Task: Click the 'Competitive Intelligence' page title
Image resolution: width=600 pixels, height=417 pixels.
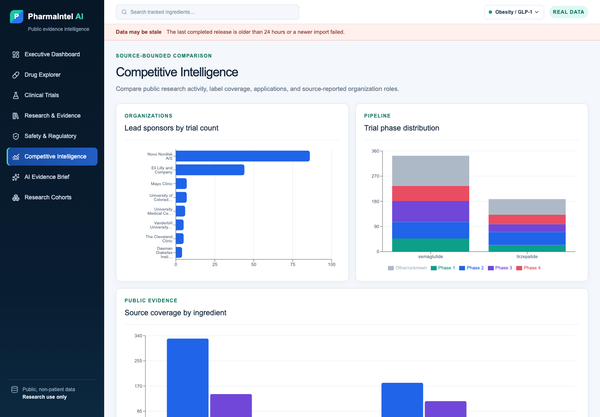Action: coord(177,72)
